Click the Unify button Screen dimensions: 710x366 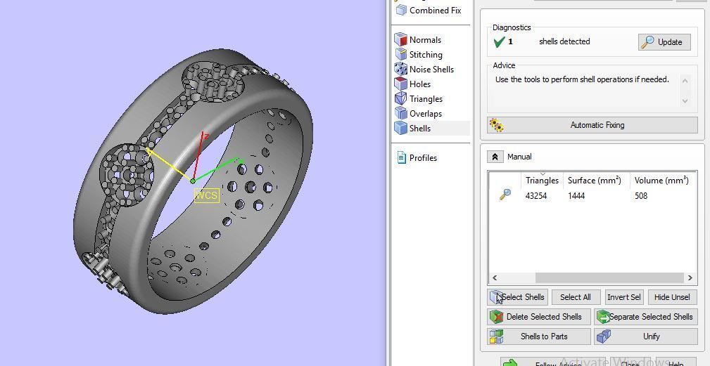coord(646,336)
